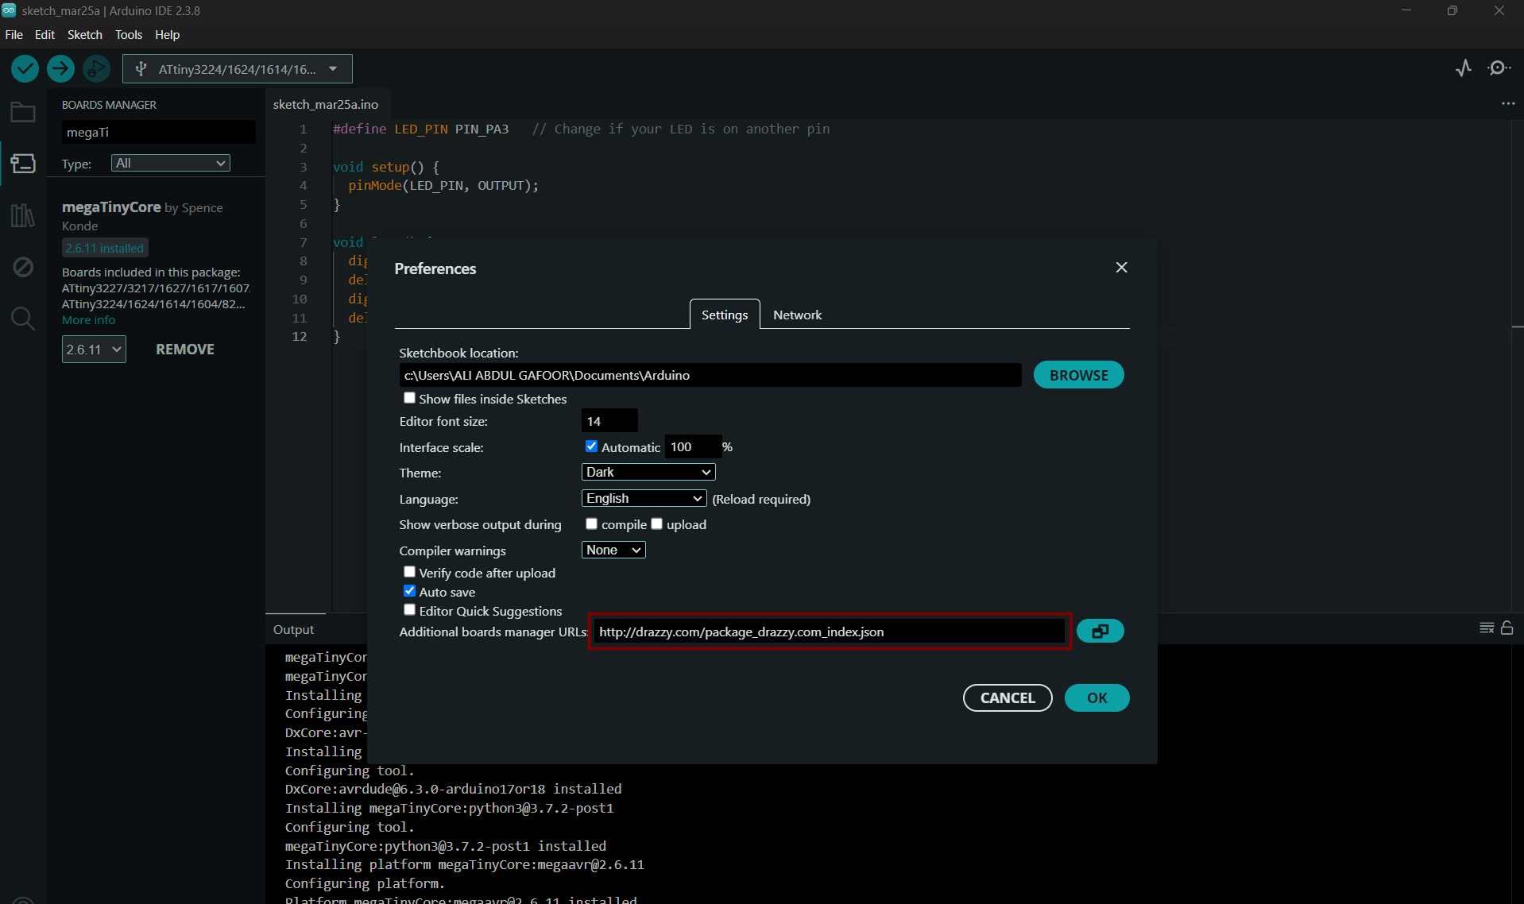Screen dimensions: 1524x904
Task: Open the megaTinyCore version 2.6.11 dropdown
Action: click(94, 350)
